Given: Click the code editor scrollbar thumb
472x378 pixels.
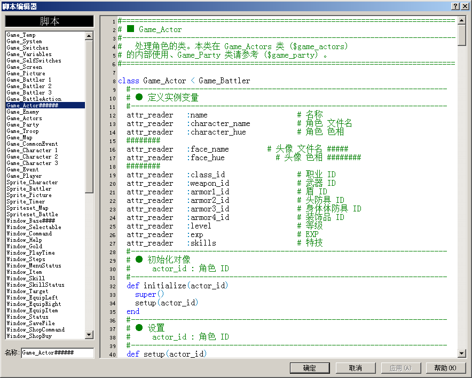Looking at the screenshot, I should click(x=461, y=35).
